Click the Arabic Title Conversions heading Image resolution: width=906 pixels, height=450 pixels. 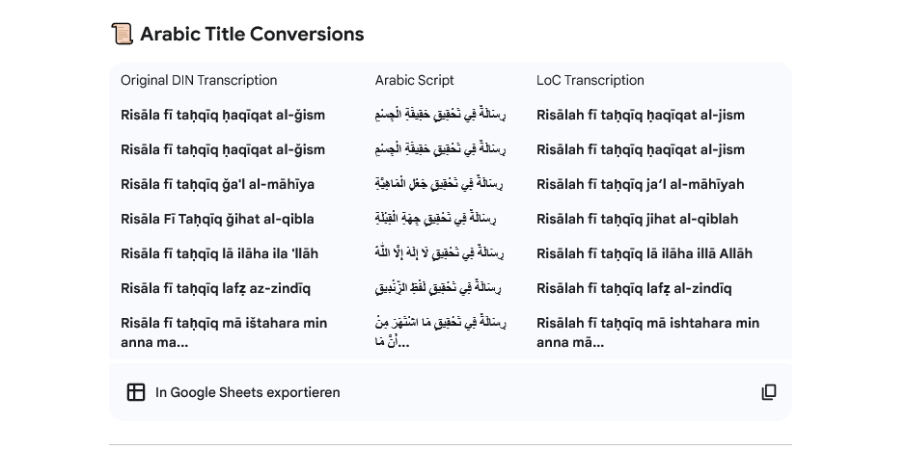click(252, 35)
